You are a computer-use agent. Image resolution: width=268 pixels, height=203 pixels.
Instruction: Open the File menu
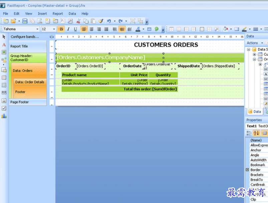(5, 14)
